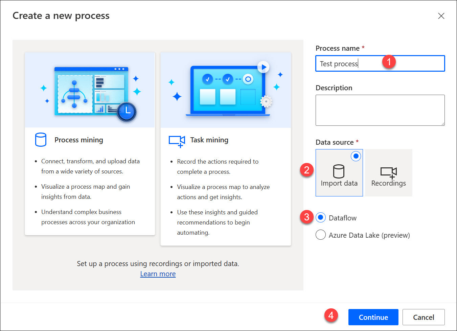Click the clock icon on Process mining illustration
The width and height of the screenshot is (457, 331).
click(x=127, y=111)
